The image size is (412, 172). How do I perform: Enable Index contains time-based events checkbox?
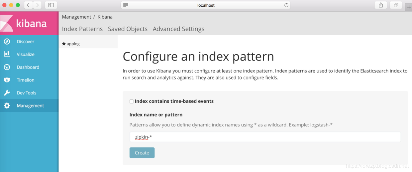132,101
